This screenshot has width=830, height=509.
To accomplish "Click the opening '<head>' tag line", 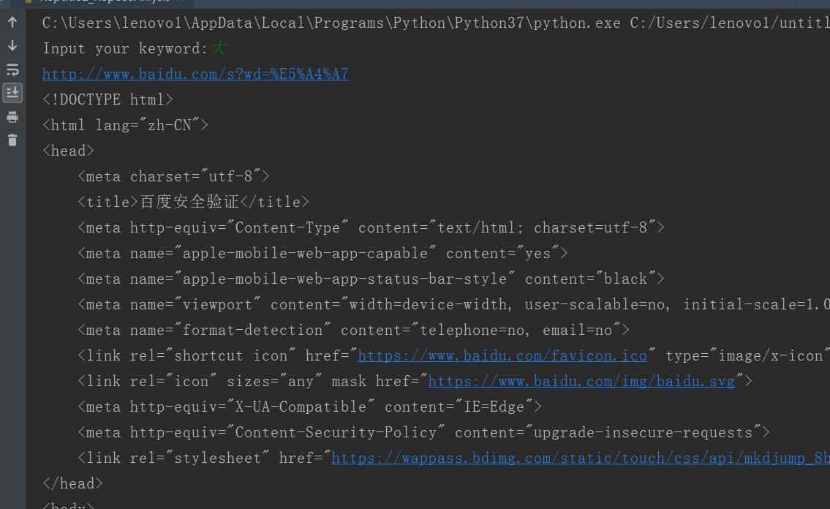I will coord(68,151).
